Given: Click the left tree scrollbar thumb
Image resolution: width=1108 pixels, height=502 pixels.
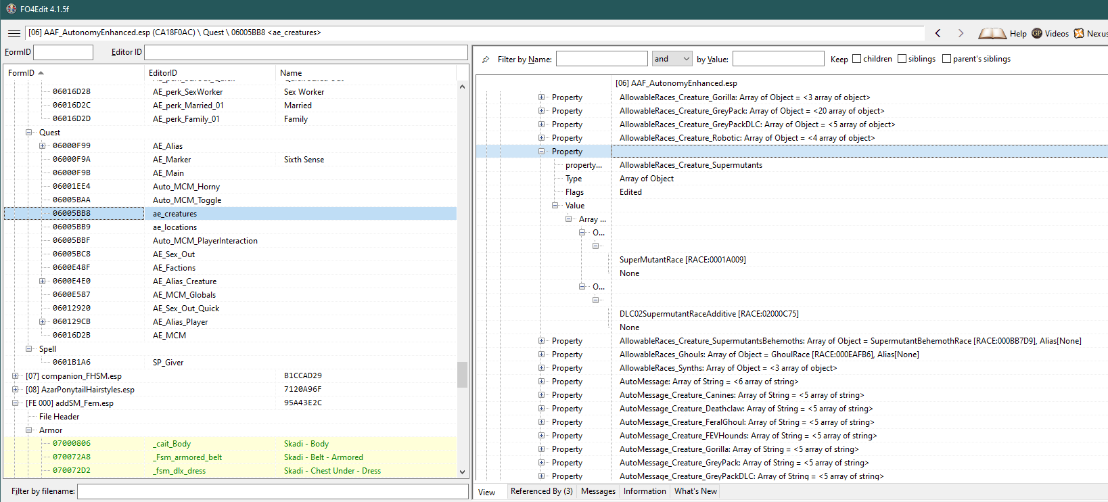Looking at the screenshot, I should (x=463, y=375).
